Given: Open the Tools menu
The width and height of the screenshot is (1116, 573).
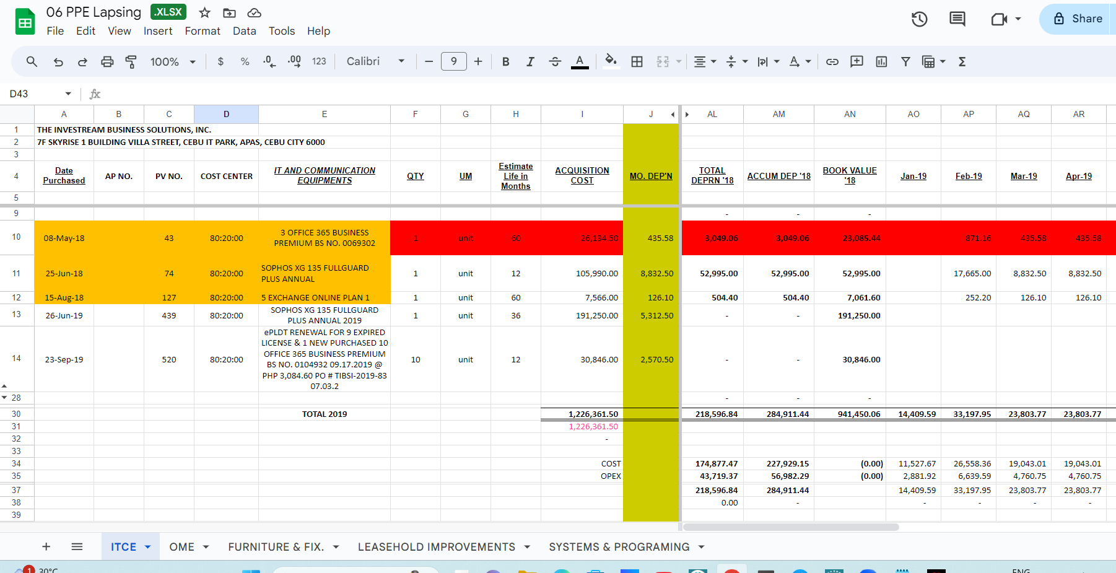Looking at the screenshot, I should point(282,31).
